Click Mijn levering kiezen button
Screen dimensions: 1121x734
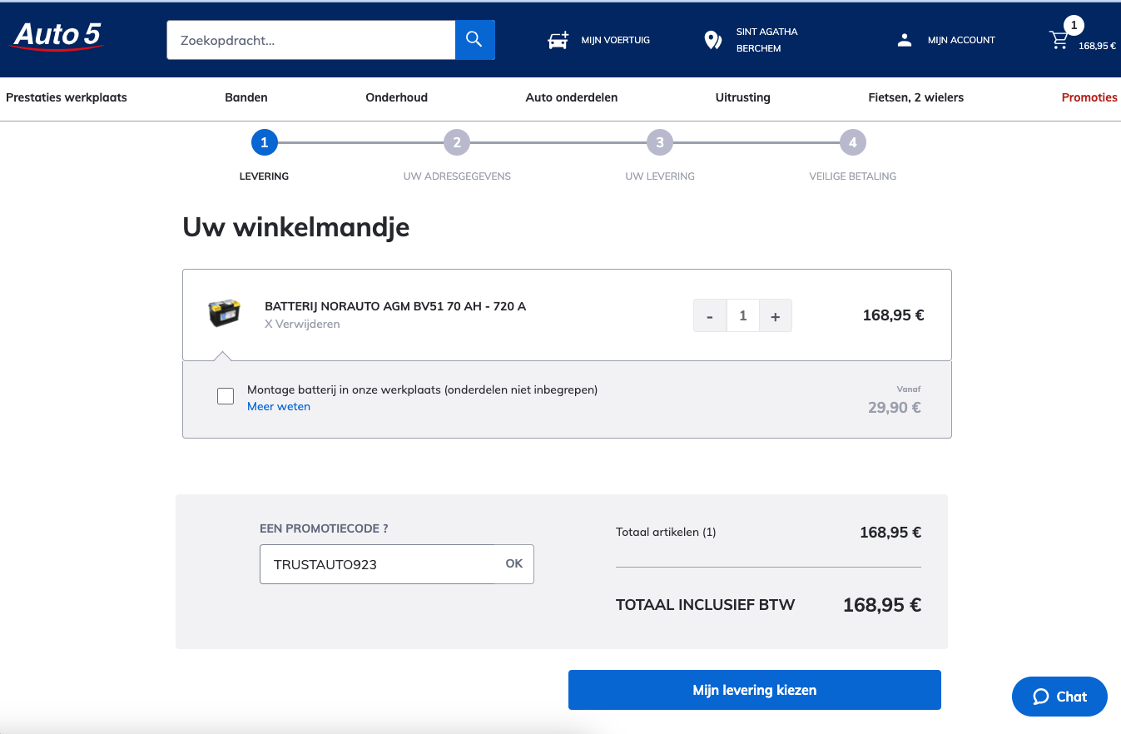[755, 690]
